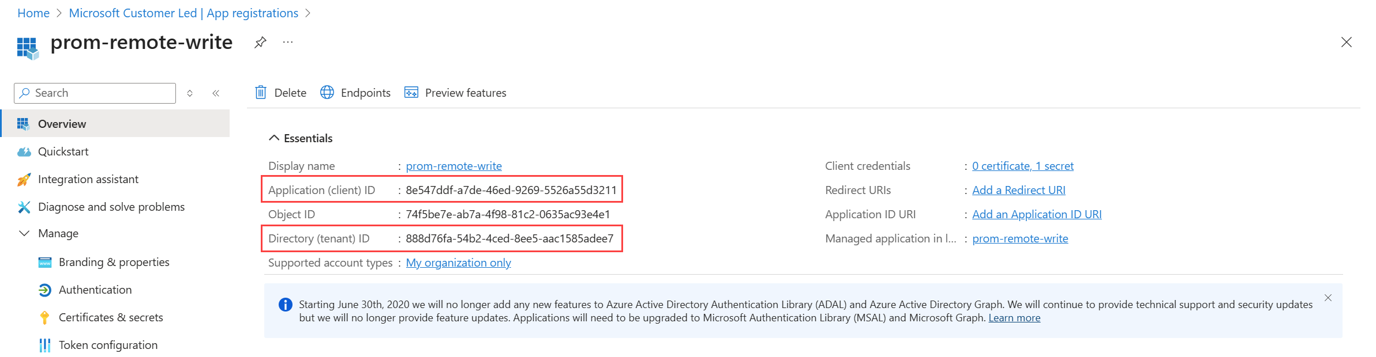Open Integration assistant
The width and height of the screenshot is (1376, 357).
[x=88, y=179]
